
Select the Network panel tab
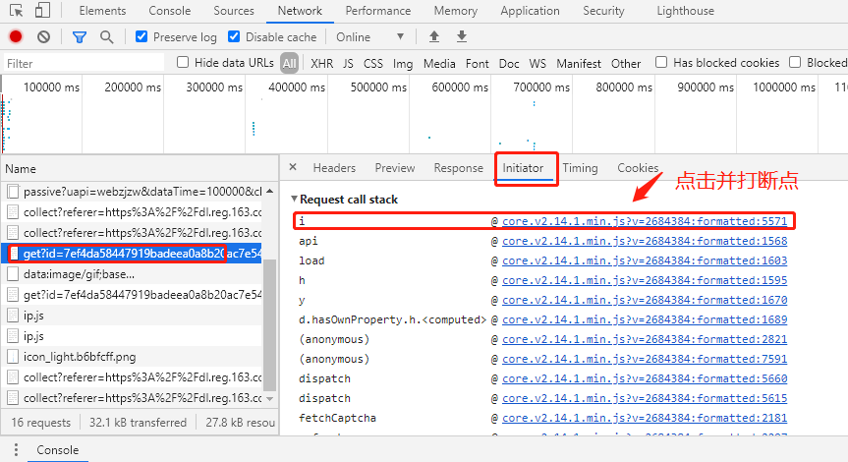(x=300, y=11)
